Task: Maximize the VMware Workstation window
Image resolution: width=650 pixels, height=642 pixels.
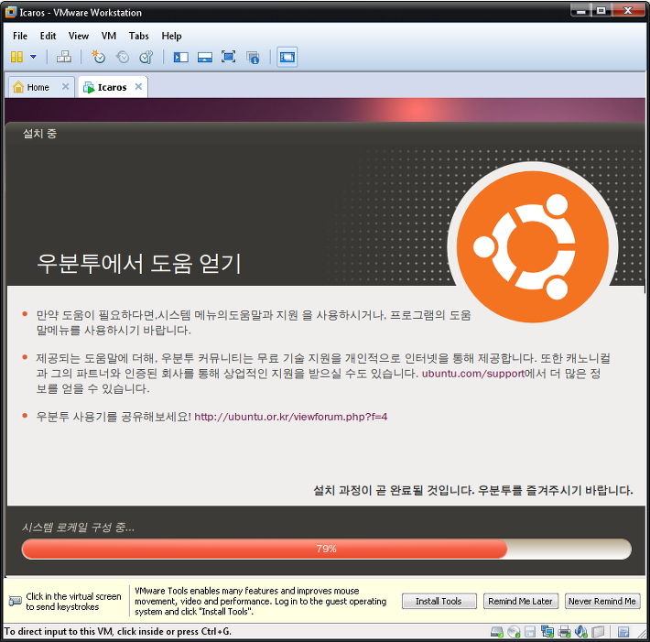Action: (x=601, y=10)
